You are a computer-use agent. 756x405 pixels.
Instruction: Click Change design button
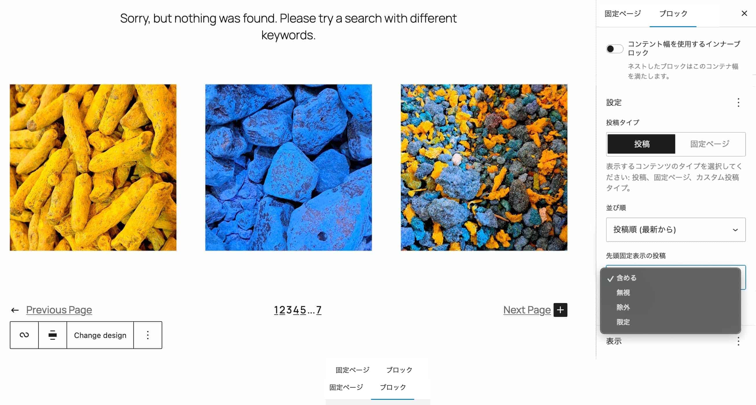click(100, 335)
